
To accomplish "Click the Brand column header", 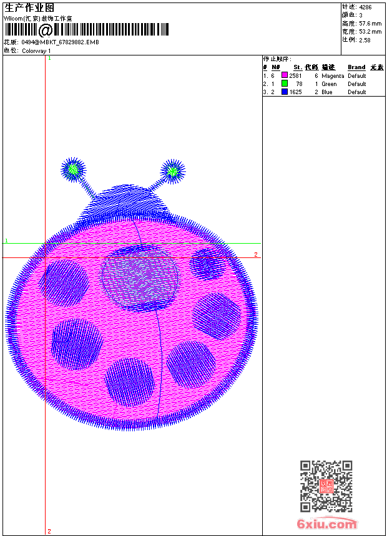I will coord(356,67).
